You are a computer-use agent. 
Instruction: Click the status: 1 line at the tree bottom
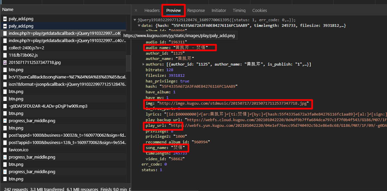pyautogui.click(x=152, y=170)
